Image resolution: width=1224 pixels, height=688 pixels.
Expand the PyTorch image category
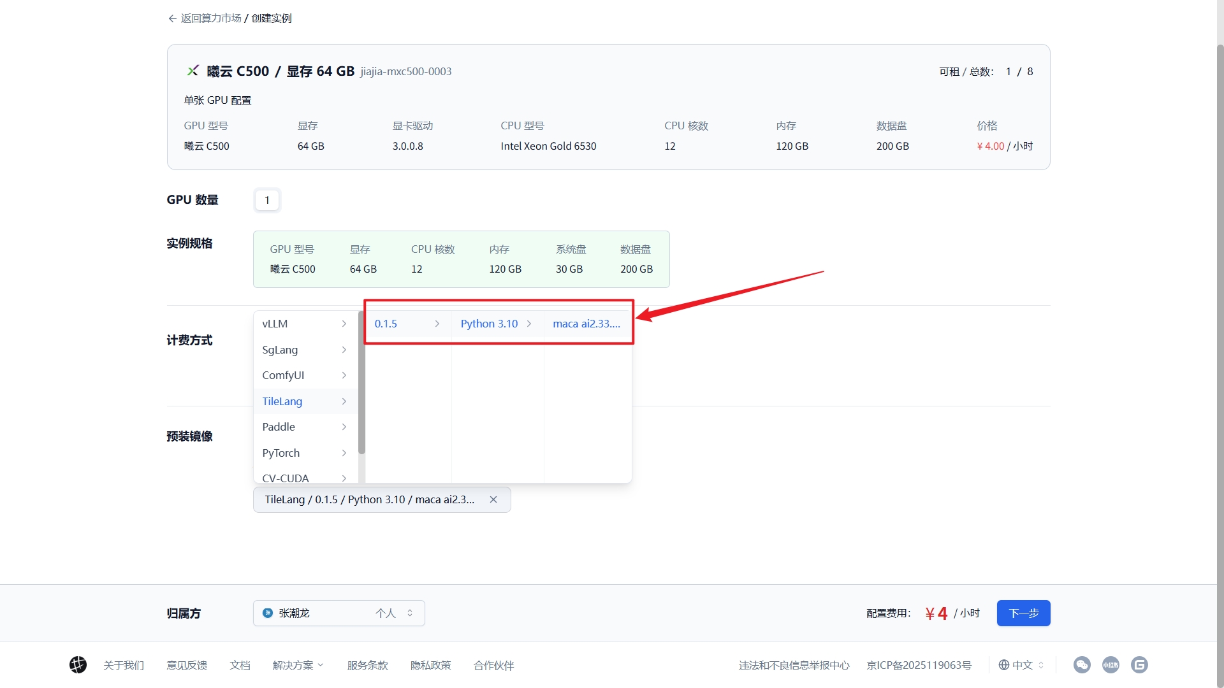pos(305,453)
